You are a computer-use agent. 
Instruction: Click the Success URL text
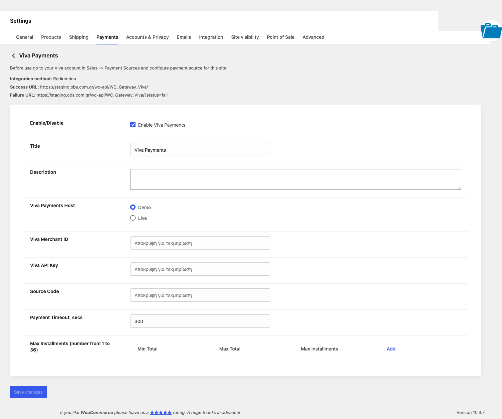click(x=79, y=87)
